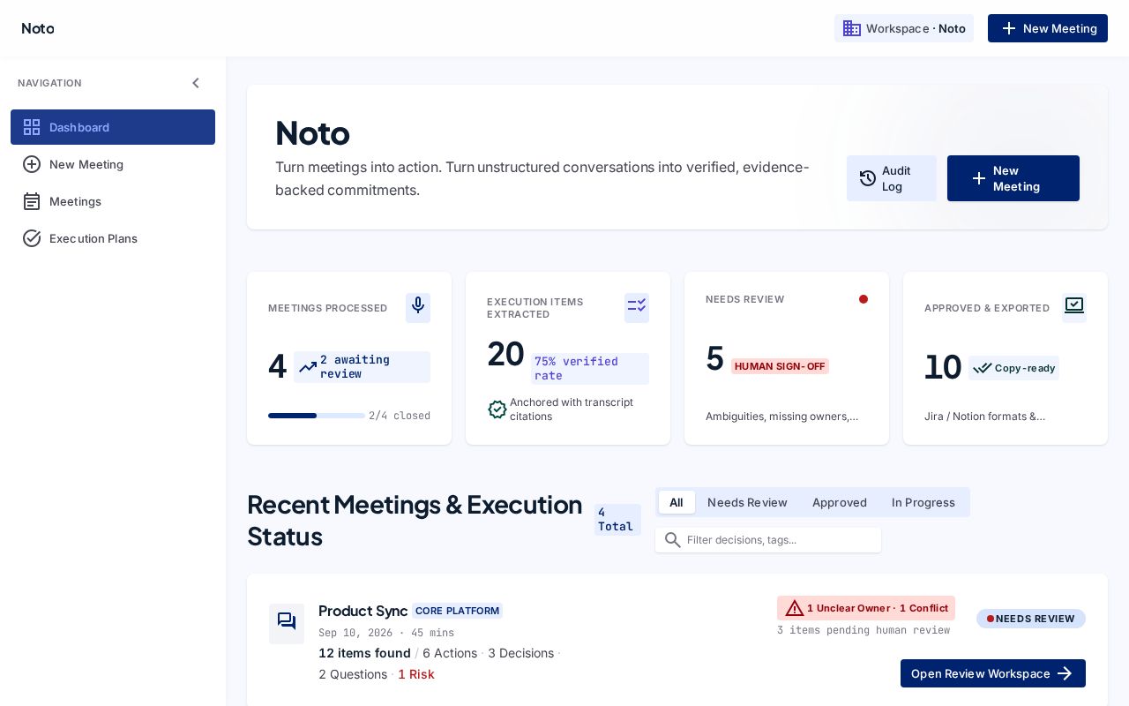This screenshot has height=706, width=1129.
Task: Click the checklist icon on Execution Items
Action: [637, 307]
